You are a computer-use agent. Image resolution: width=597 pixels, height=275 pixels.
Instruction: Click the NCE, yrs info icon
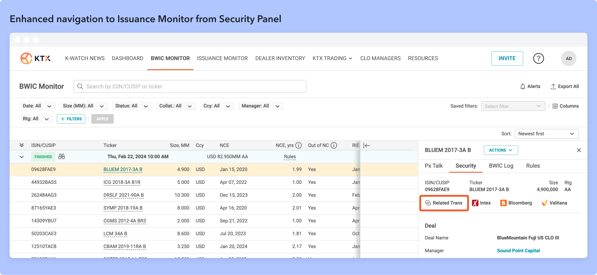pos(298,145)
